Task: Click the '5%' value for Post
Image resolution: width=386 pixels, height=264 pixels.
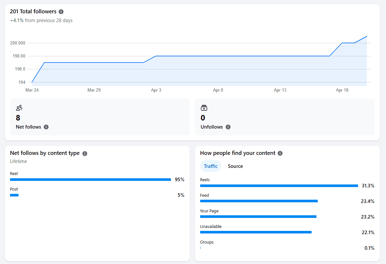Action: (181, 195)
